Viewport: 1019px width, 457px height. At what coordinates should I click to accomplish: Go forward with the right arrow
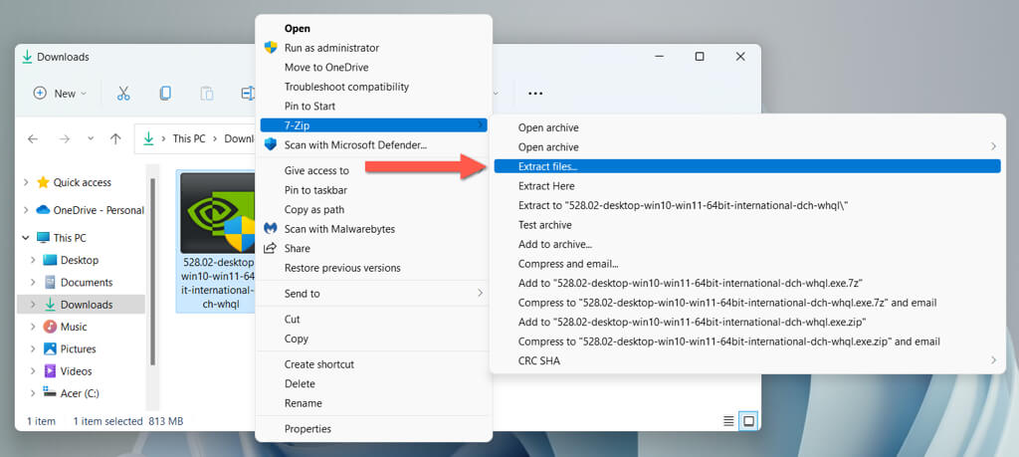coord(65,138)
